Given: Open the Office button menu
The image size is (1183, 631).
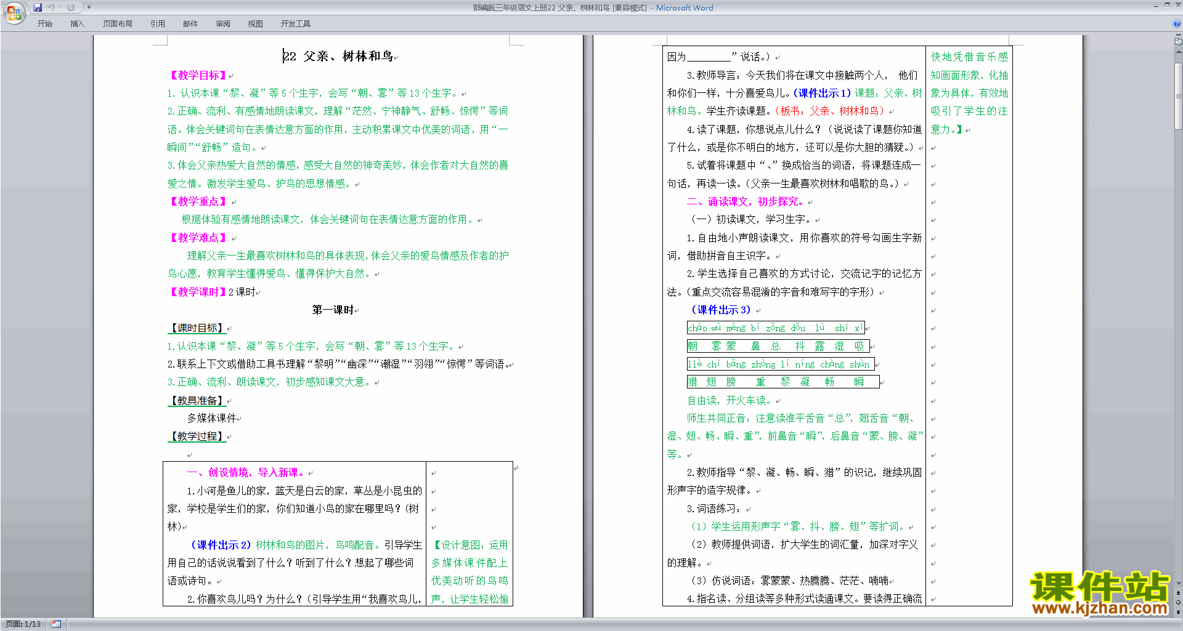Looking at the screenshot, I should [14, 12].
